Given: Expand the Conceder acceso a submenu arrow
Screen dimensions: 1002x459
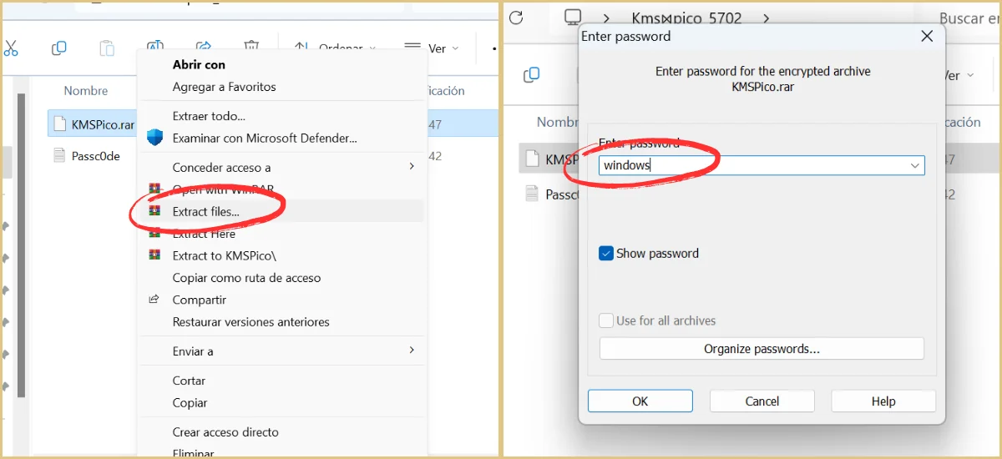Looking at the screenshot, I should [x=412, y=167].
